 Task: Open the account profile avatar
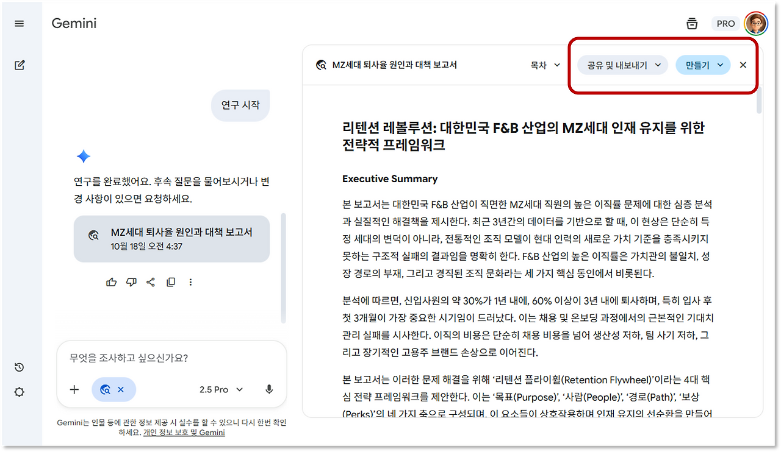pos(757,24)
